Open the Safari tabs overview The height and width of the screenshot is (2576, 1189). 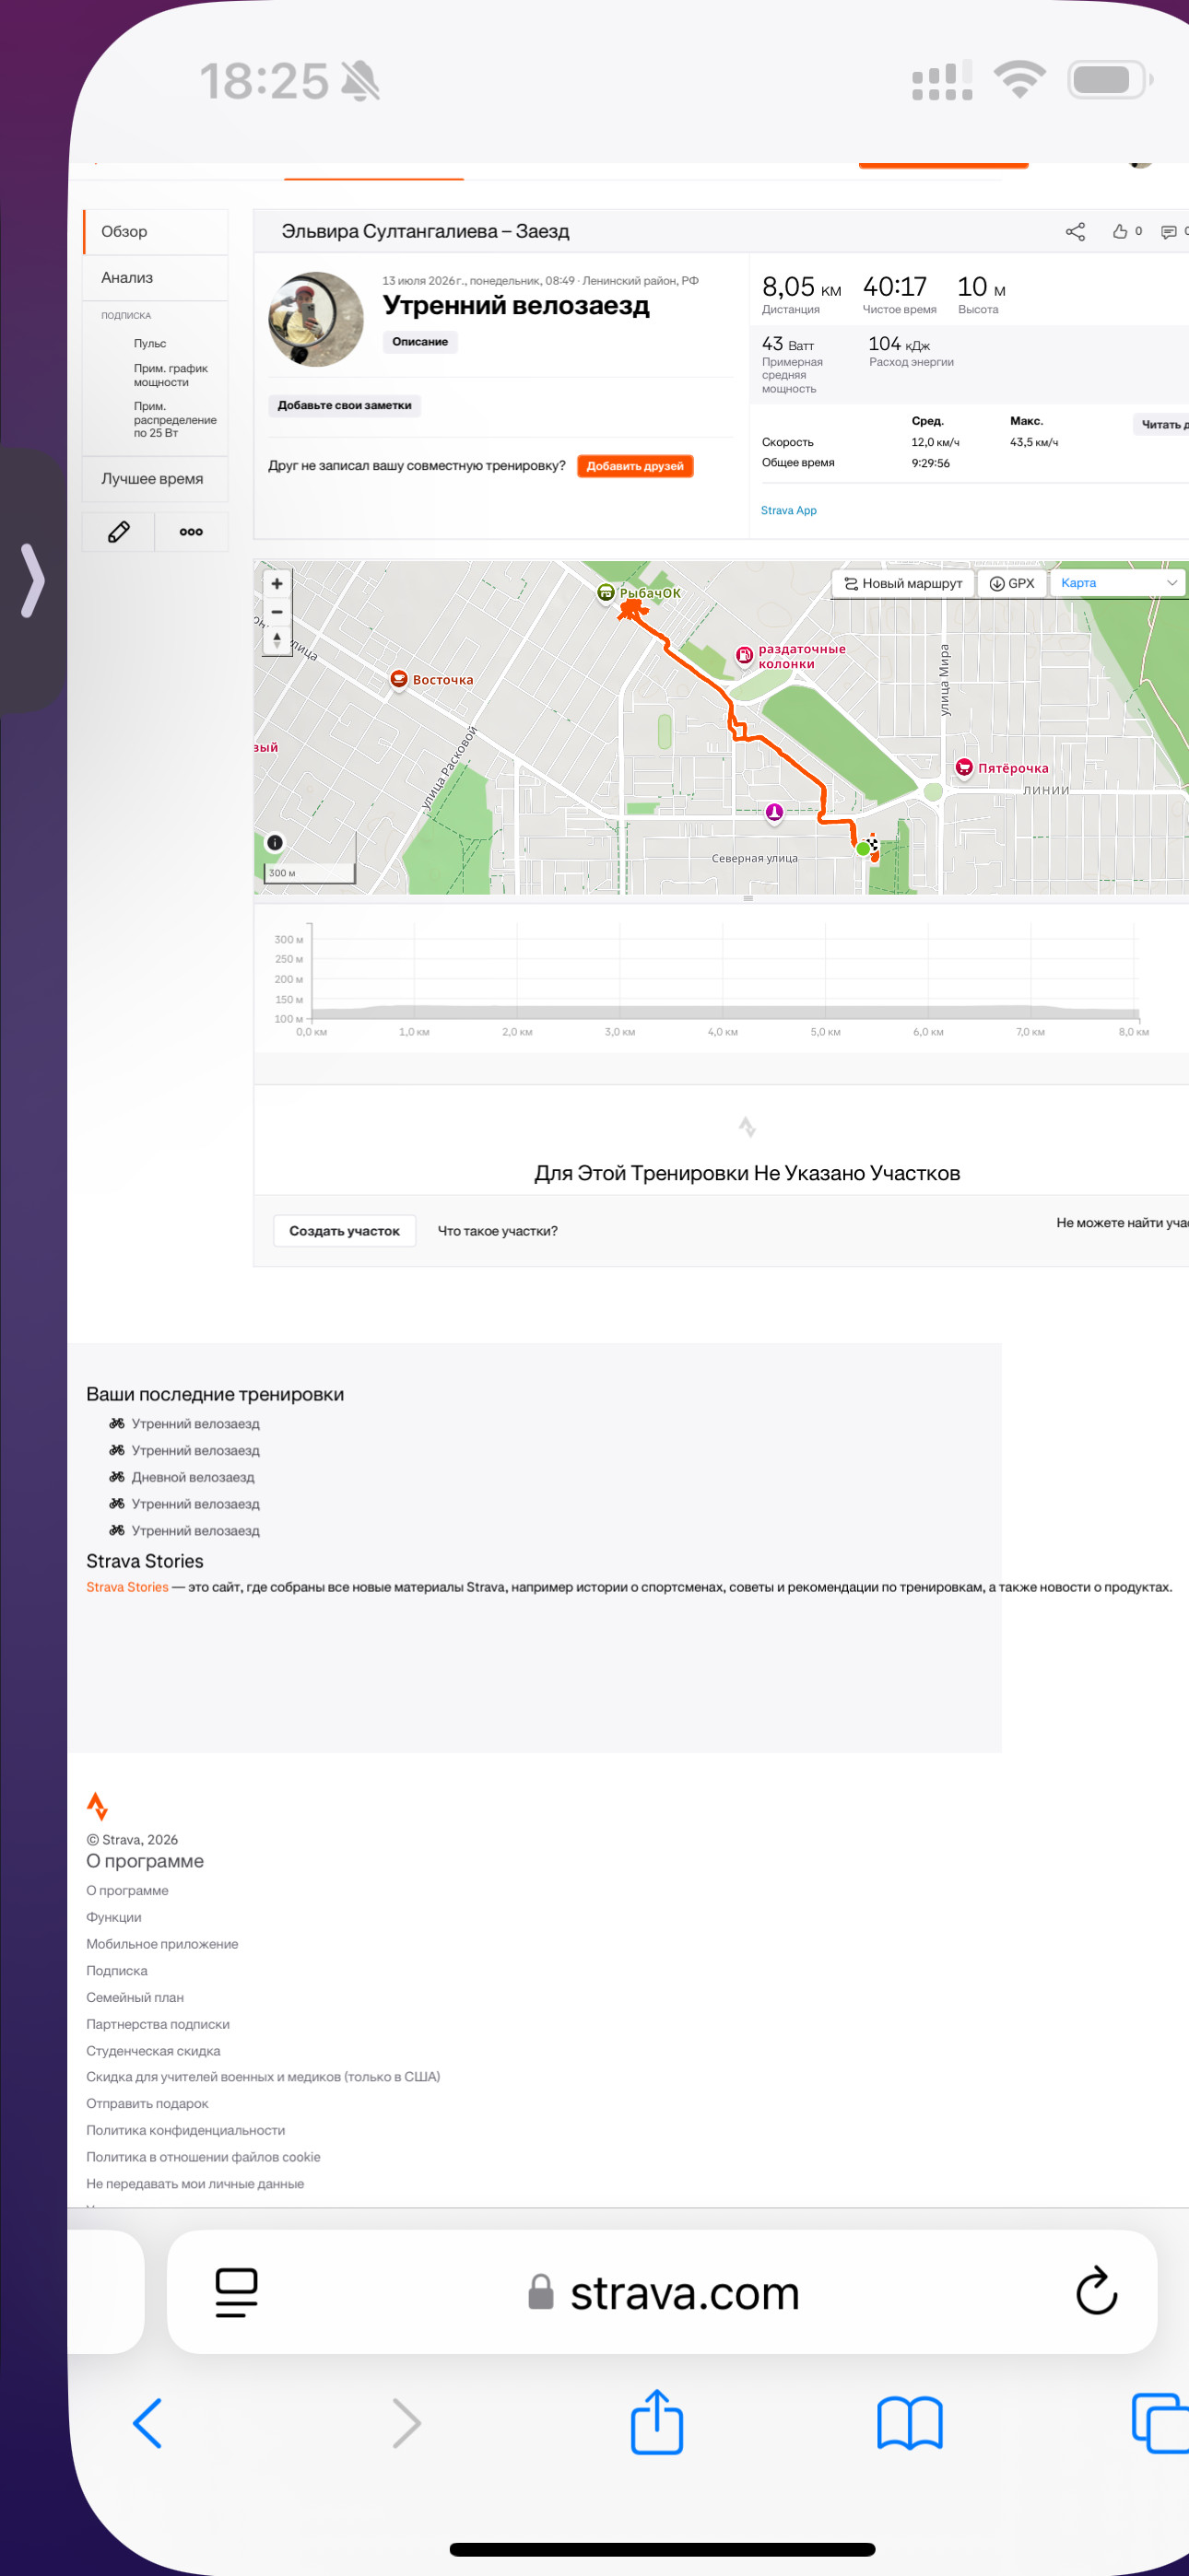1161,2422
